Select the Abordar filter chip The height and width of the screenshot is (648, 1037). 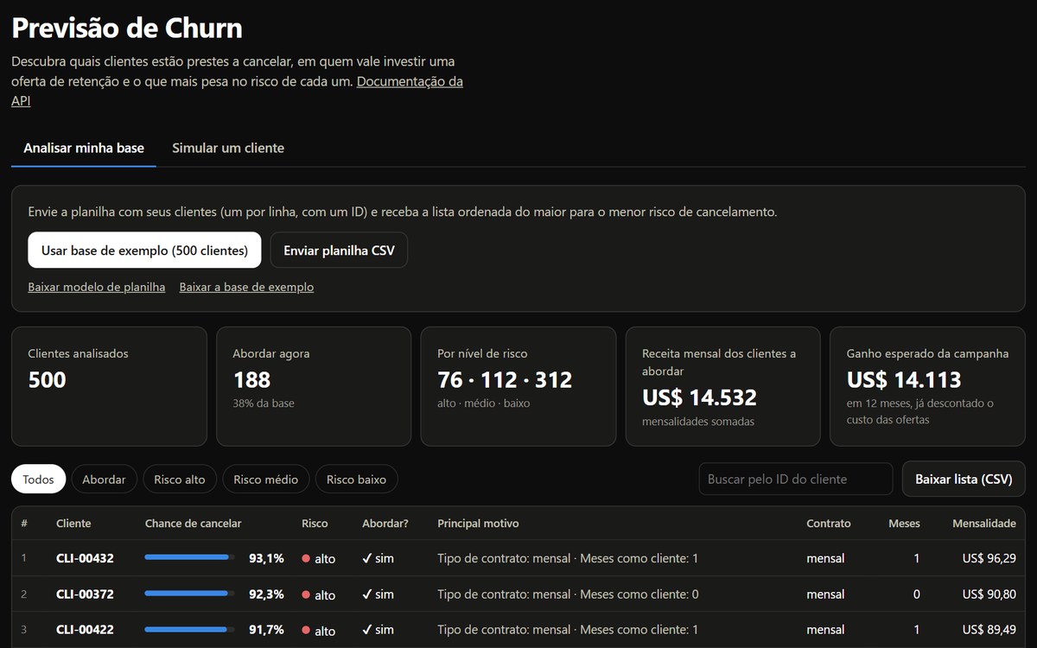[104, 480]
